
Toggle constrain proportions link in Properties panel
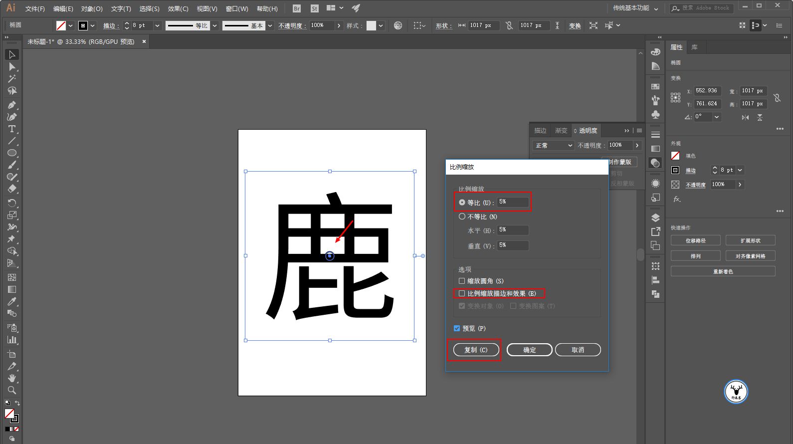tap(777, 98)
